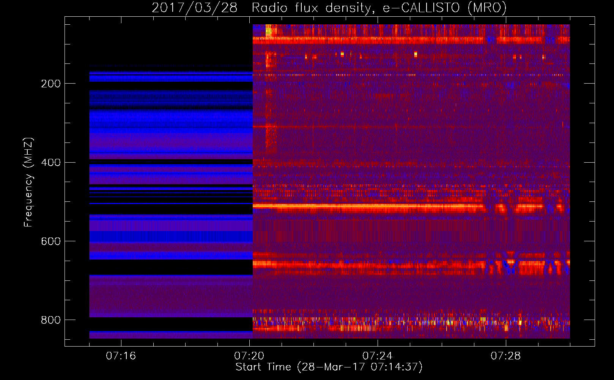Image resolution: width=614 pixels, height=380 pixels.
Task: Click the 07:16 time tick label
Action: tap(121, 356)
